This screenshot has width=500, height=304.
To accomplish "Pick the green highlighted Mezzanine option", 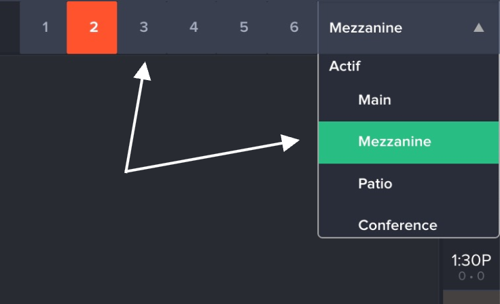I will click(x=394, y=142).
